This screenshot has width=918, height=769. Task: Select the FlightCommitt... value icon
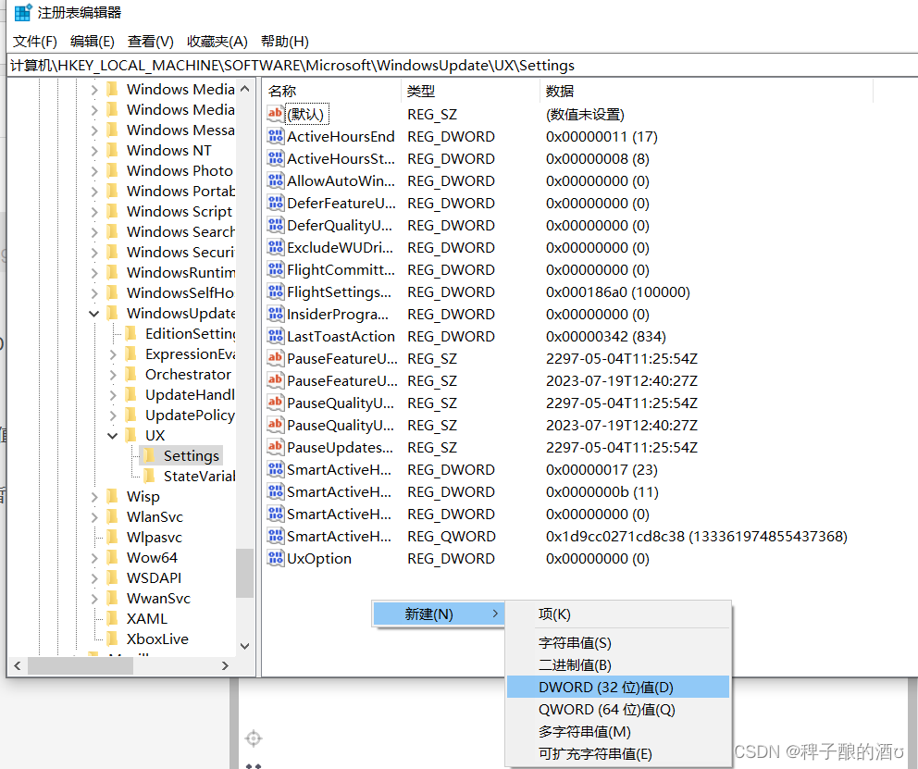[x=275, y=270]
